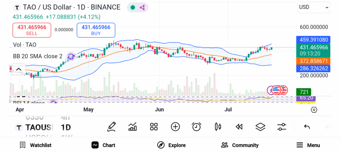Change chart type via candlestick icon
Image resolution: width=341 pixels, height=153 pixels.
pyautogui.click(x=218, y=127)
